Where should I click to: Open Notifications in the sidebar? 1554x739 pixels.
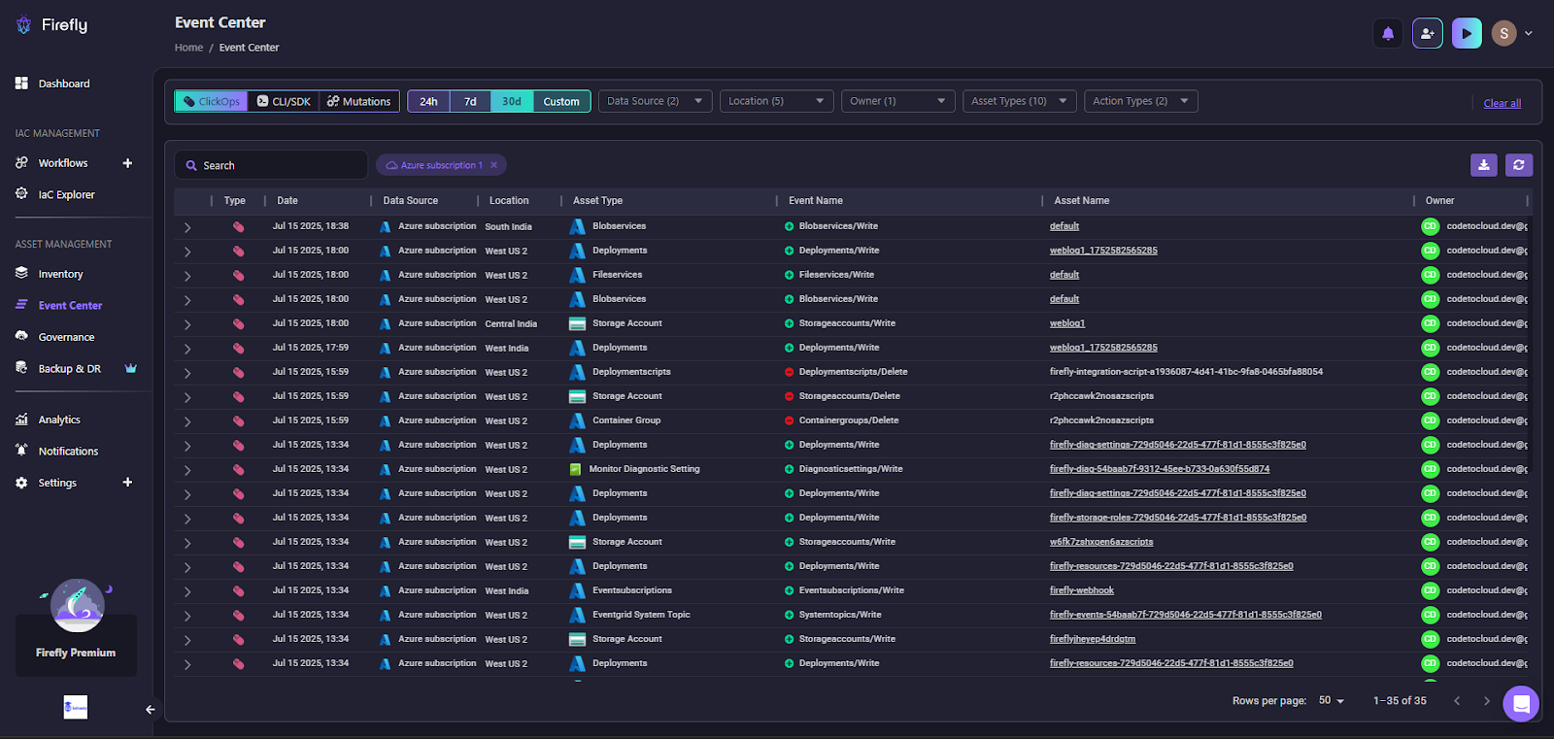68,452
